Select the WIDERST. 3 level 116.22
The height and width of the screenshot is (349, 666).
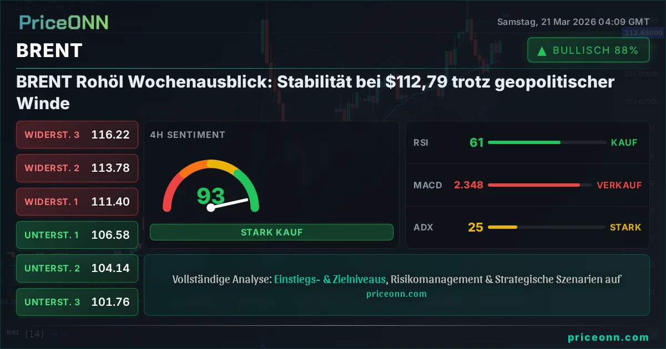tap(77, 135)
